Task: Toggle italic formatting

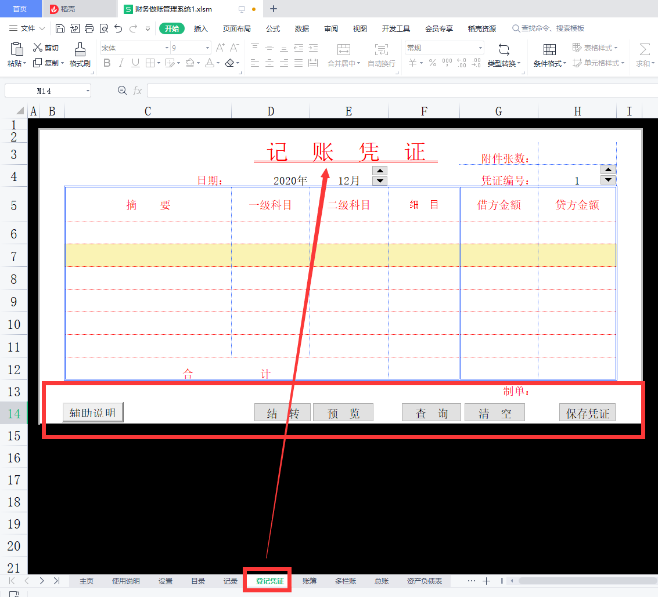Action: coord(121,63)
